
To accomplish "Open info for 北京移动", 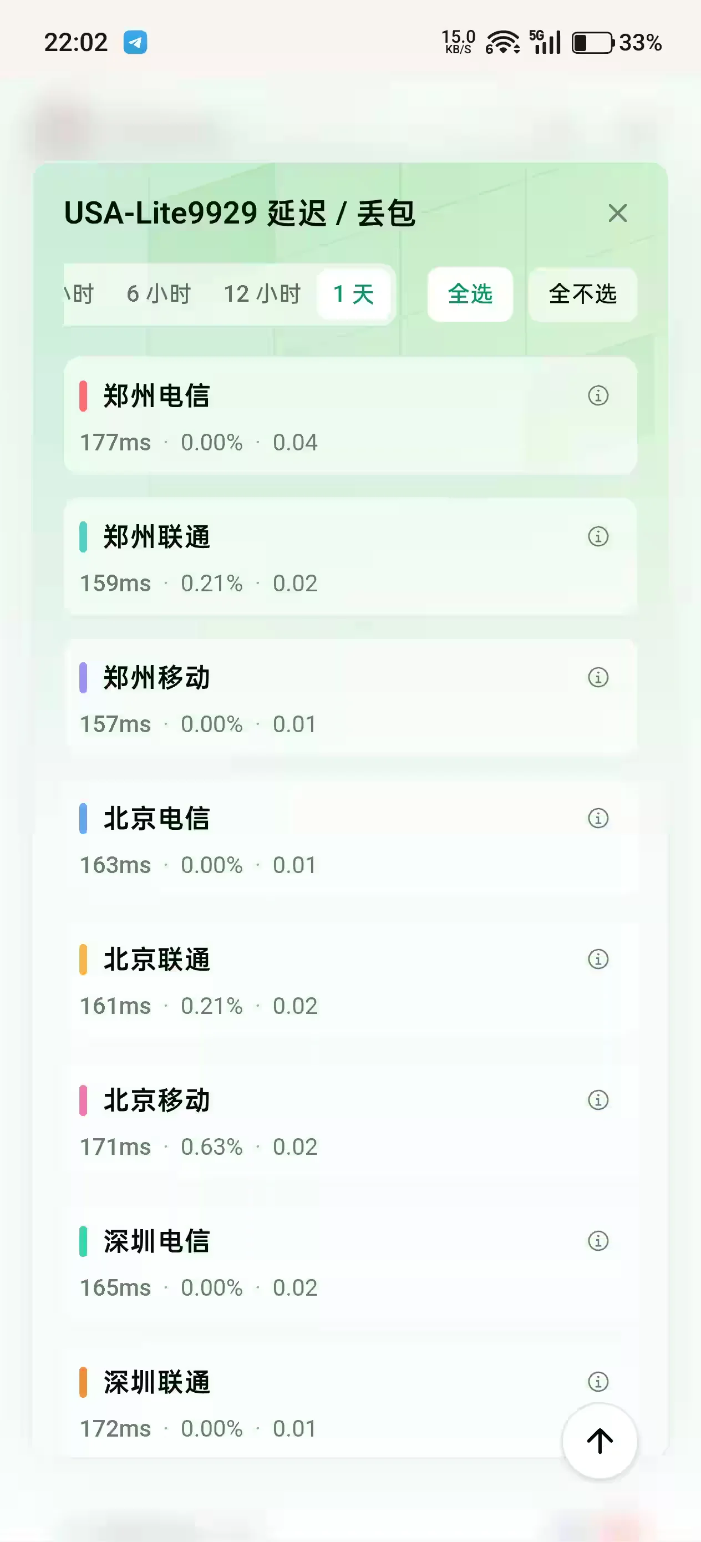I will pos(598,1099).
